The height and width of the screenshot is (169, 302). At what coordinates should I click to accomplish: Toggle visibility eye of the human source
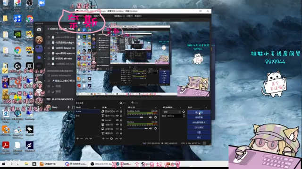[x=117, y=120]
